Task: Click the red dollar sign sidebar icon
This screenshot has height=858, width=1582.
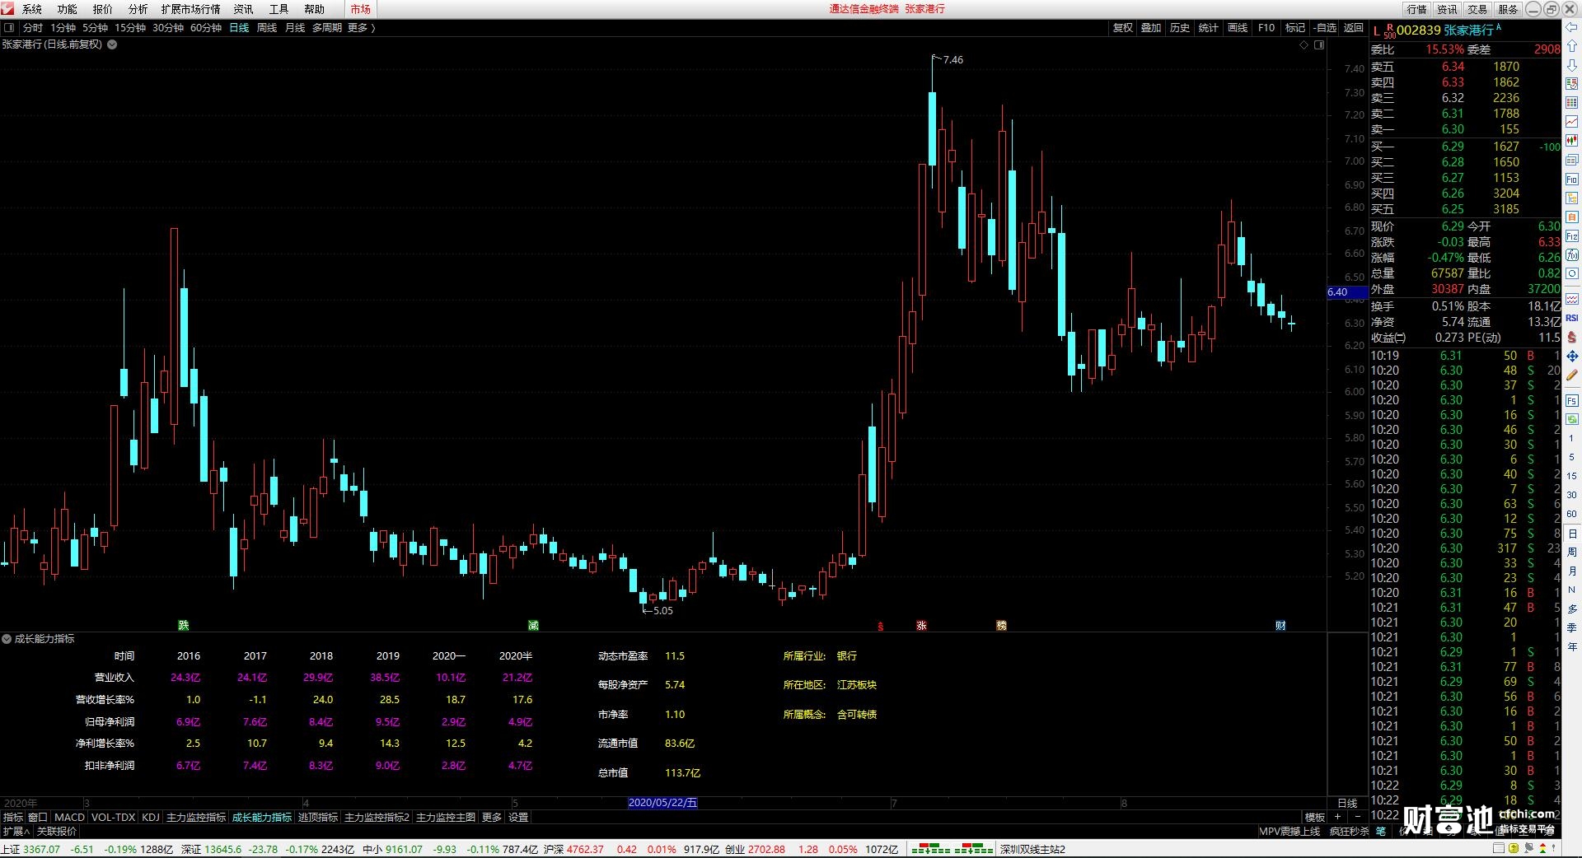Action: (1572, 338)
